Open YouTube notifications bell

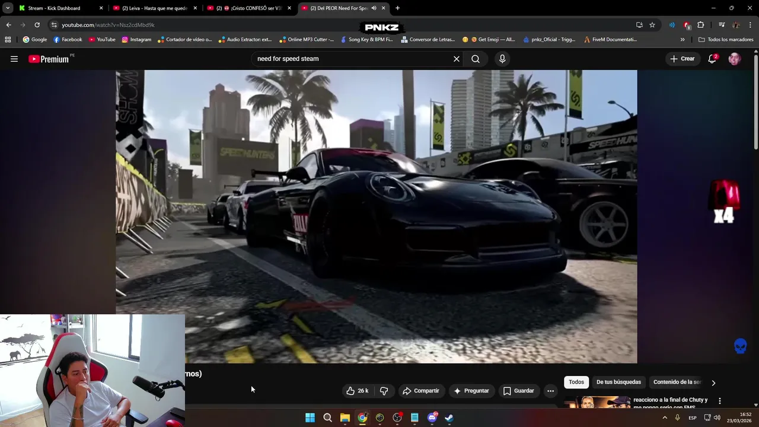coord(712,59)
